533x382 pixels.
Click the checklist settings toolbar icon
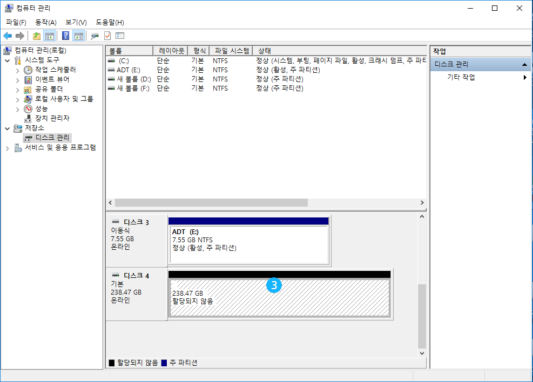(x=120, y=36)
